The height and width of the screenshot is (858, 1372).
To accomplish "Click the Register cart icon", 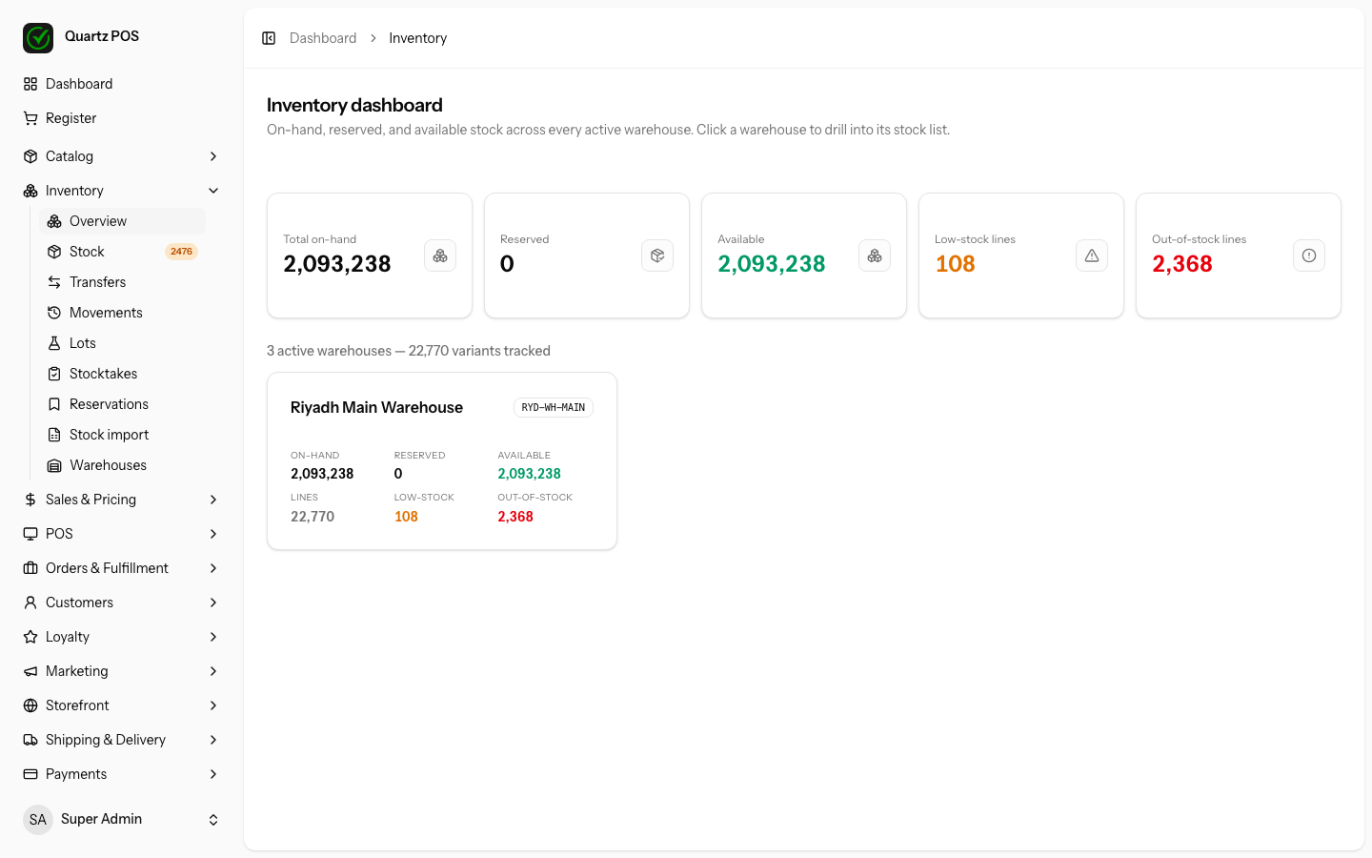I will click(30, 118).
